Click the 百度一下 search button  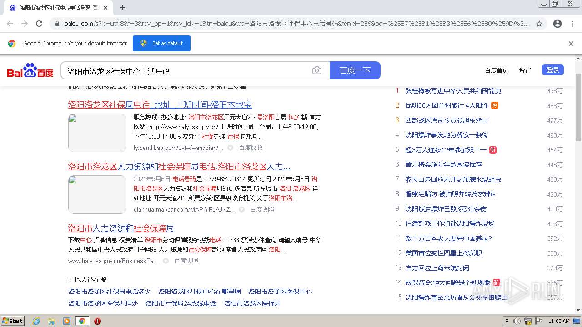coord(355,70)
